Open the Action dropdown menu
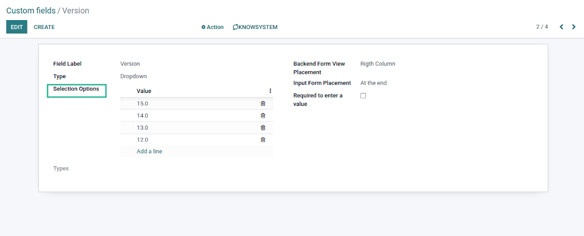The width and height of the screenshot is (584, 236). click(x=212, y=27)
